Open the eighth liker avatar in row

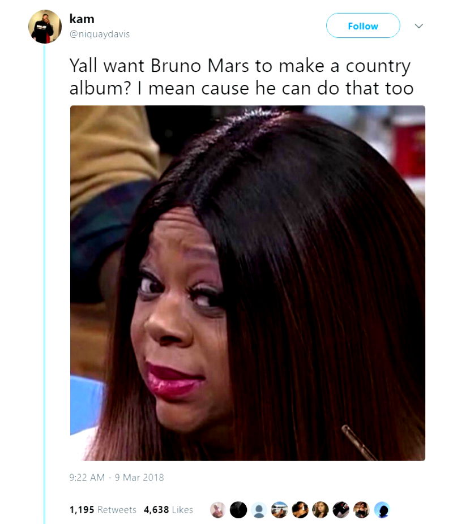tap(361, 510)
